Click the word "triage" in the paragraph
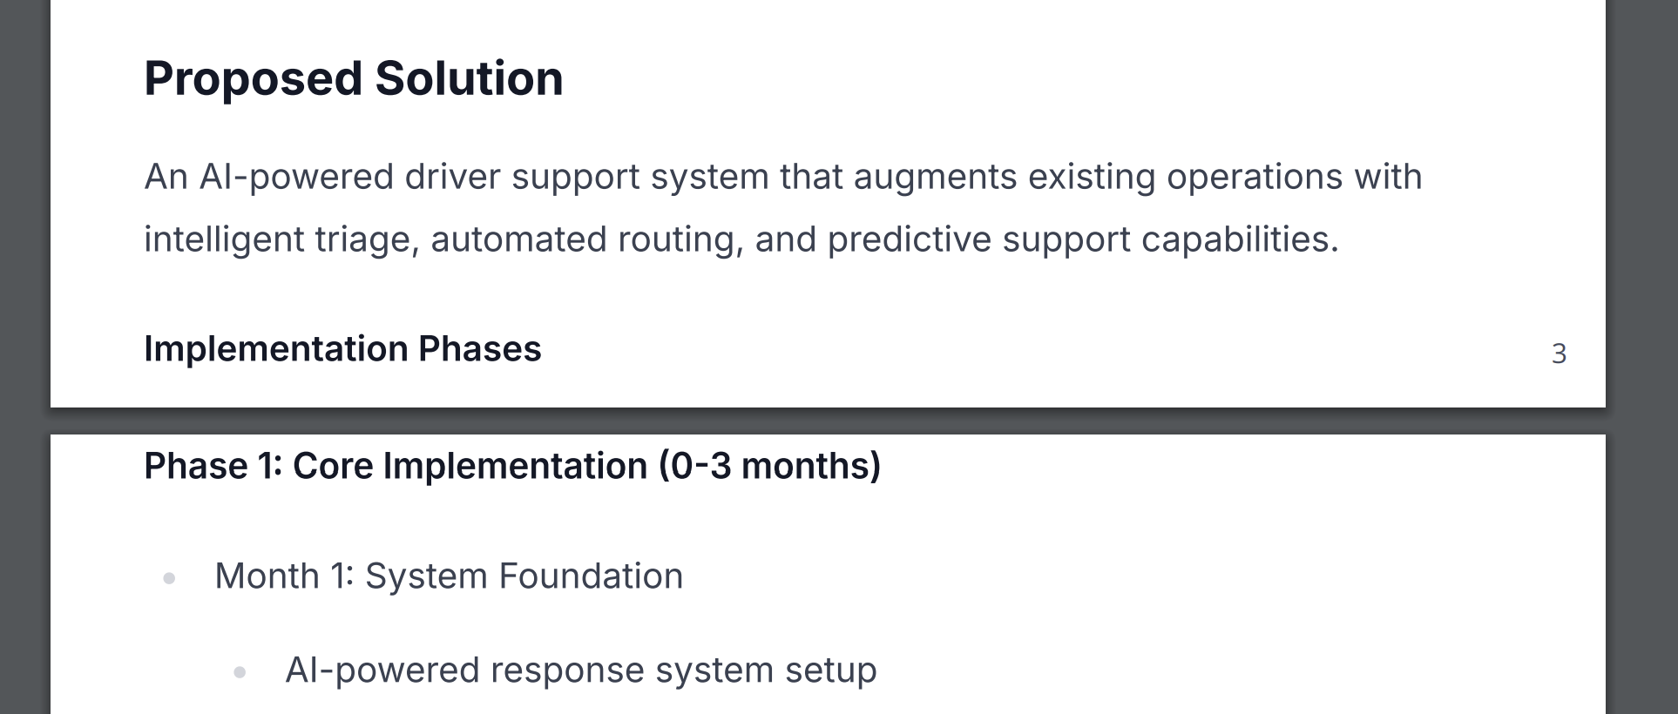1678x714 pixels. point(366,240)
